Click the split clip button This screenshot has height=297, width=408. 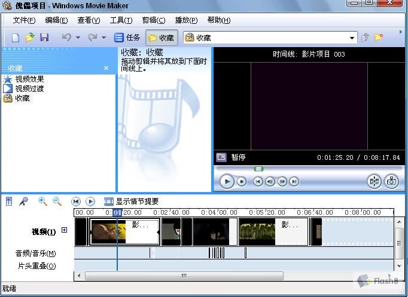(374, 181)
